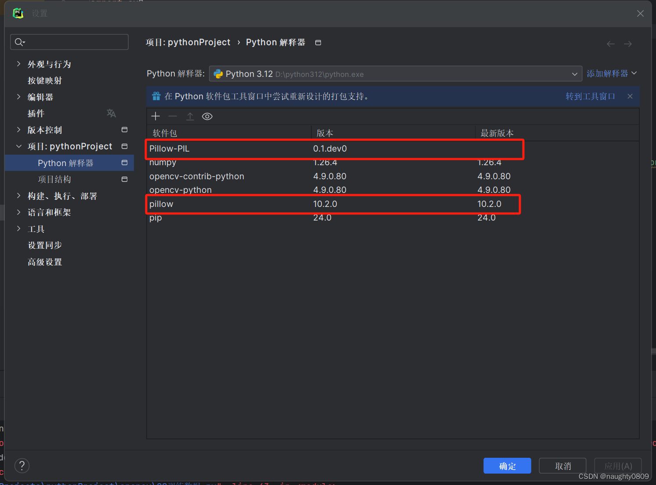Click project-level icon beside 版本控制

pos(125,130)
